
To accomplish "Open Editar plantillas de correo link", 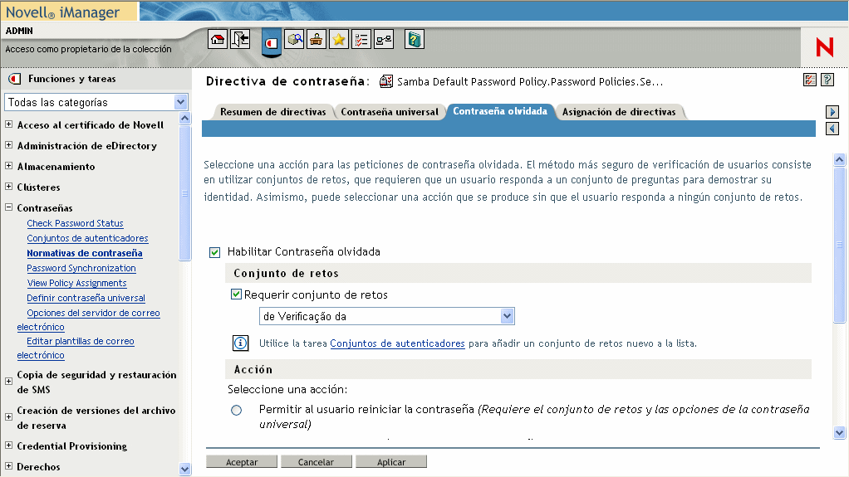I will (x=81, y=341).
